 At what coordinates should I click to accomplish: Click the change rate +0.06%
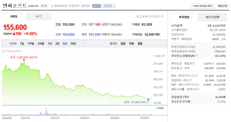[30, 34]
